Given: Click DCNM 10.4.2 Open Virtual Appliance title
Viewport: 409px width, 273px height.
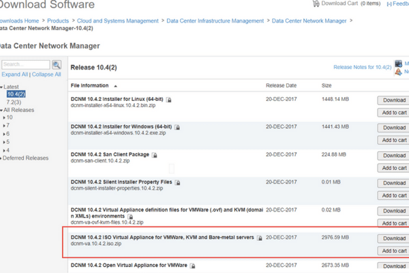Looking at the screenshot, I should (x=129, y=265).
